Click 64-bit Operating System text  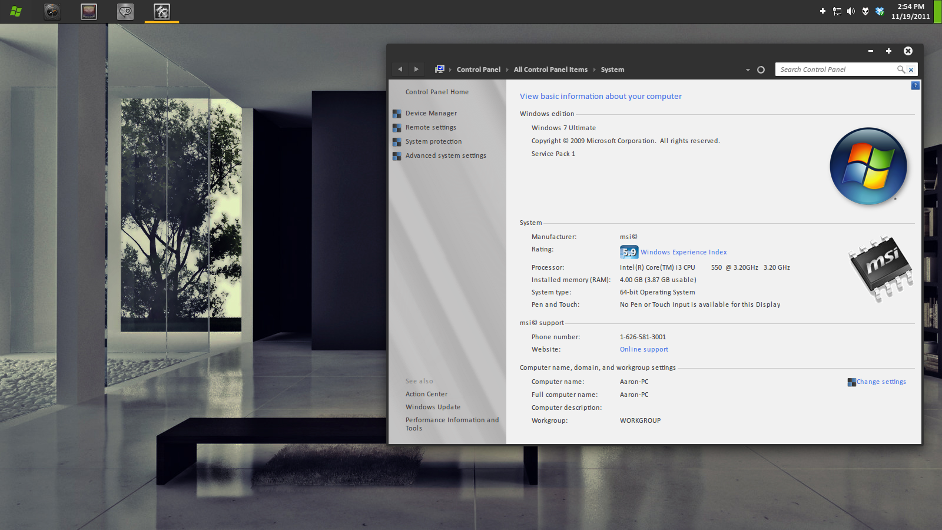tap(657, 292)
